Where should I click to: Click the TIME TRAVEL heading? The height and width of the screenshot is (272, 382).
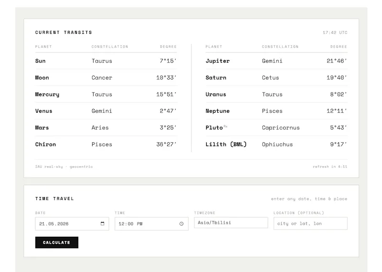54,199
